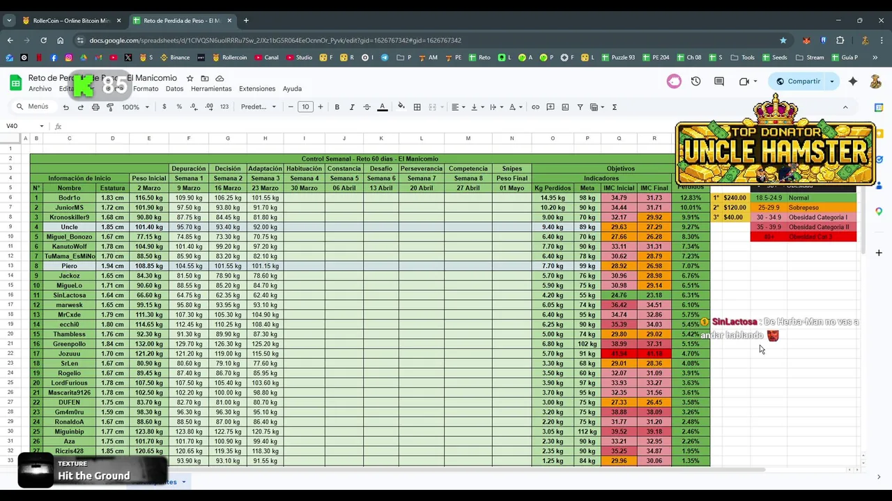Click the Compartir share button
This screenshot has width=892, height=501.
pos(799,81)
